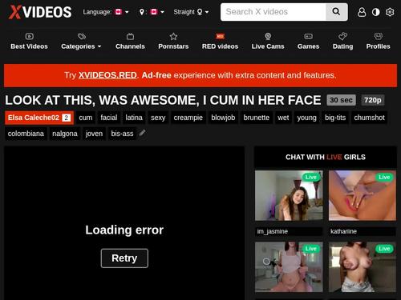Open the Channels section
This screenshot has height=300, width=401.
click(130, 42)
